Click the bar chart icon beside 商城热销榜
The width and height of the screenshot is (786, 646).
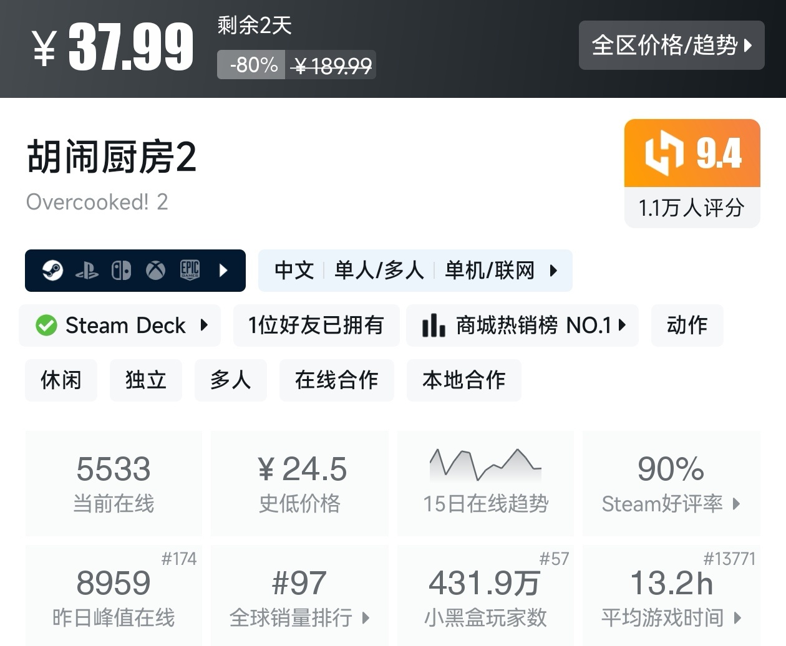tap(434, 325)
